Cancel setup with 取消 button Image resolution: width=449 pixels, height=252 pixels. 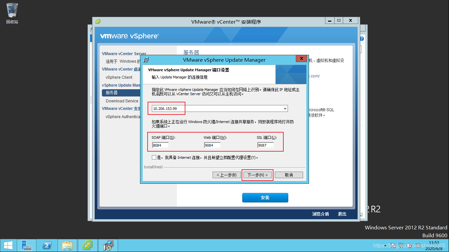[x=289, y=175]
